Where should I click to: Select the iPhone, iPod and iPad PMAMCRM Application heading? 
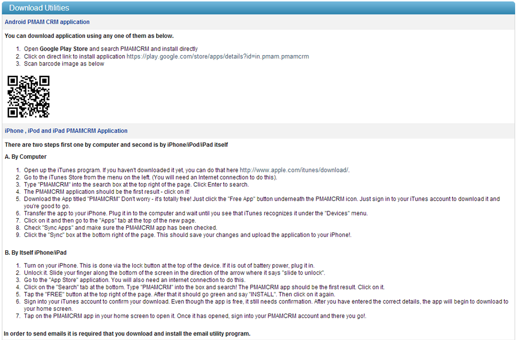[66, 131]
